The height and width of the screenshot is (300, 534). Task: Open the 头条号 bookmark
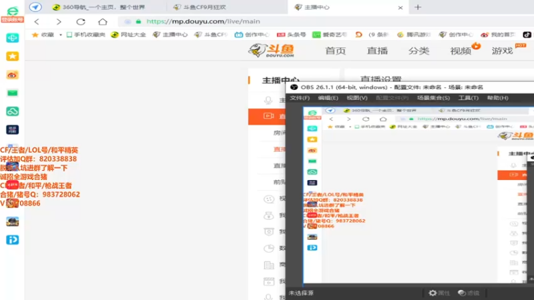tap(291, 35)
